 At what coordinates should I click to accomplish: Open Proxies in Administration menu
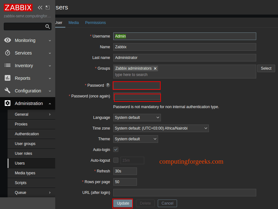31,124
